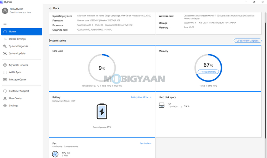Click Battery Care Mode : Off status

64,101
